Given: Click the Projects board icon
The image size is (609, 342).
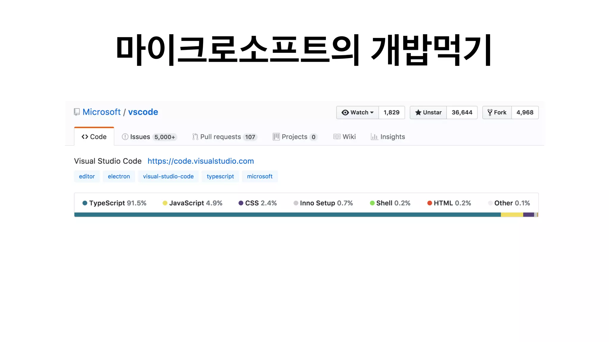Looking at the screenshot, I should click(x=276, y=137).
